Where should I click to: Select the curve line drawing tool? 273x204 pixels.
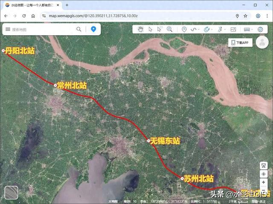194,29
